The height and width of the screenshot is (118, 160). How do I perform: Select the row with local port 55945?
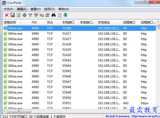tap(79, 71)
